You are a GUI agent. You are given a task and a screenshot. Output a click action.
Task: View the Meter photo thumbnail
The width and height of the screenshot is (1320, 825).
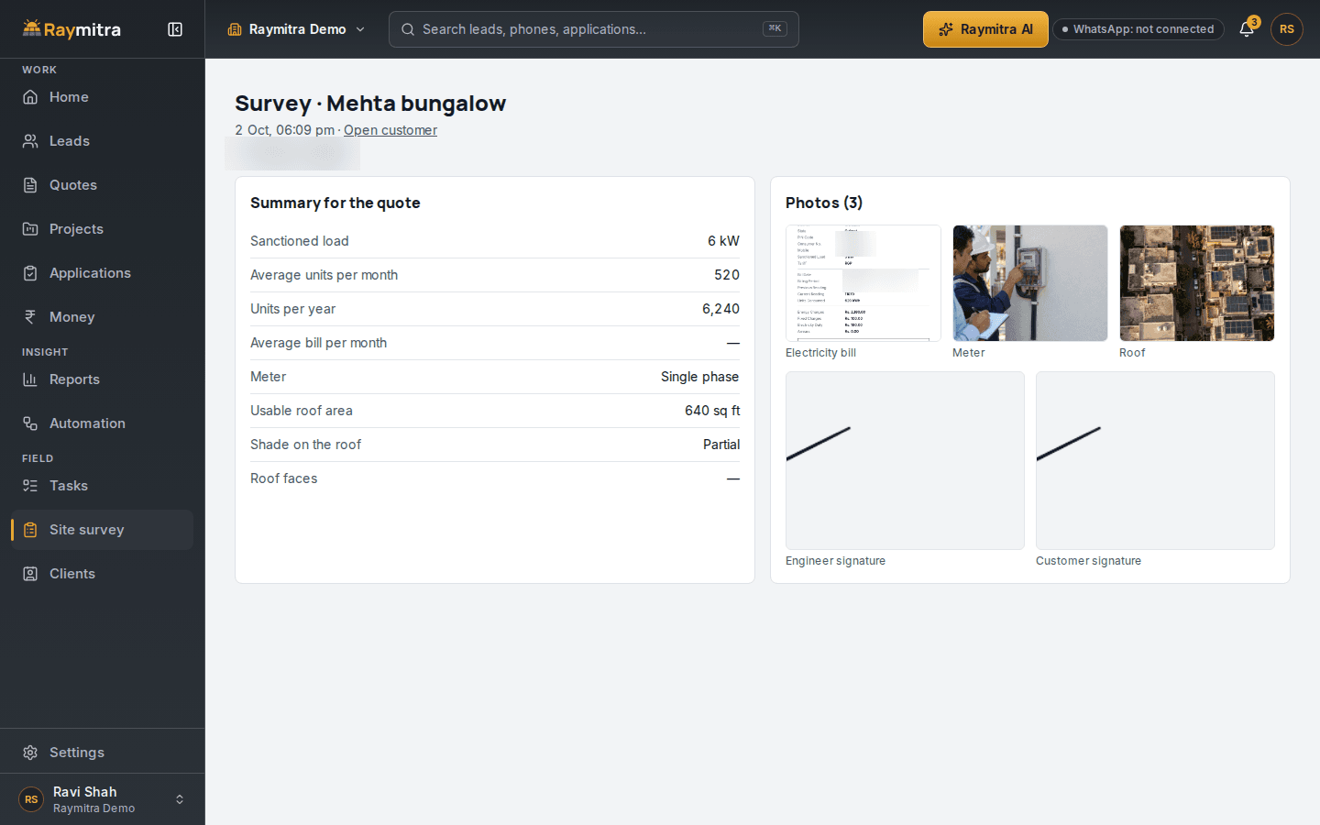1030,283
